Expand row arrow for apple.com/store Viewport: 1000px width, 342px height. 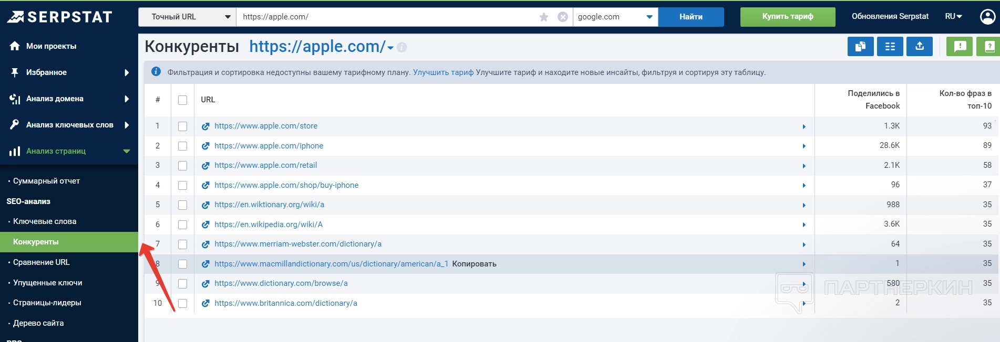point(804,126)
